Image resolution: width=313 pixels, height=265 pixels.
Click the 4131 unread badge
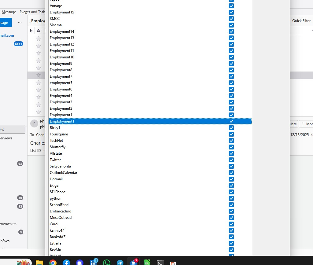pyautogui.click(x=18, y=44)
